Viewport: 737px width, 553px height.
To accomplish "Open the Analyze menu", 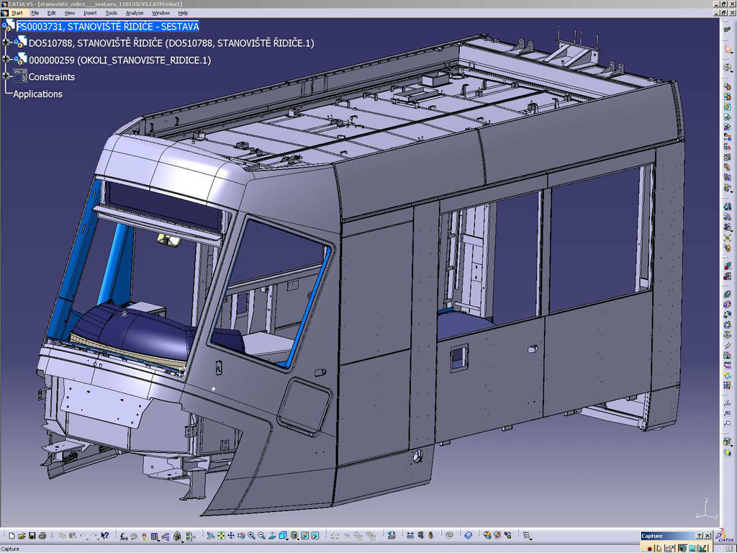I will click(135, 13).
